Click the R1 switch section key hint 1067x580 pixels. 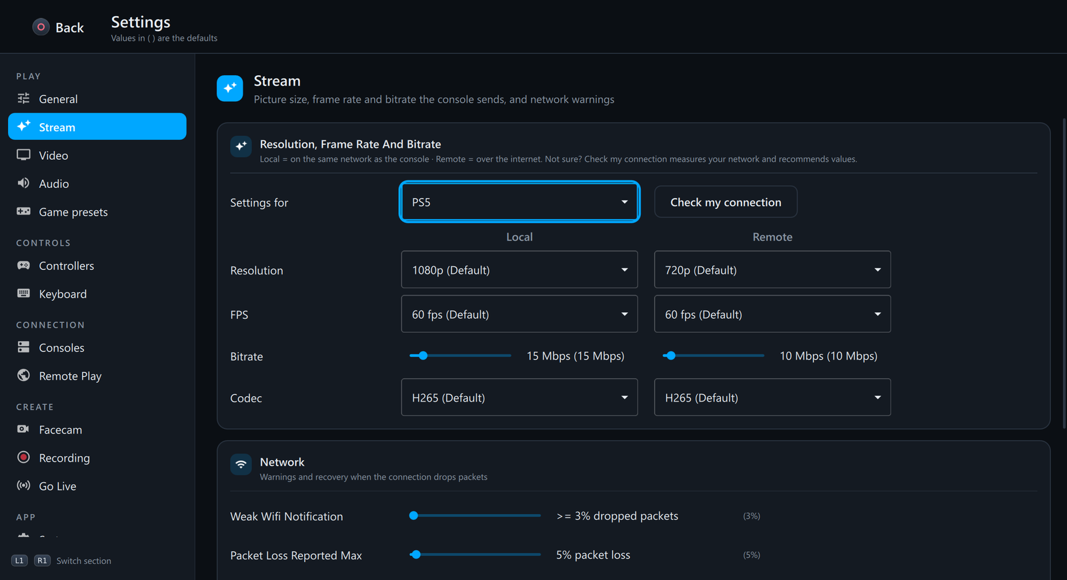(42, 561)
